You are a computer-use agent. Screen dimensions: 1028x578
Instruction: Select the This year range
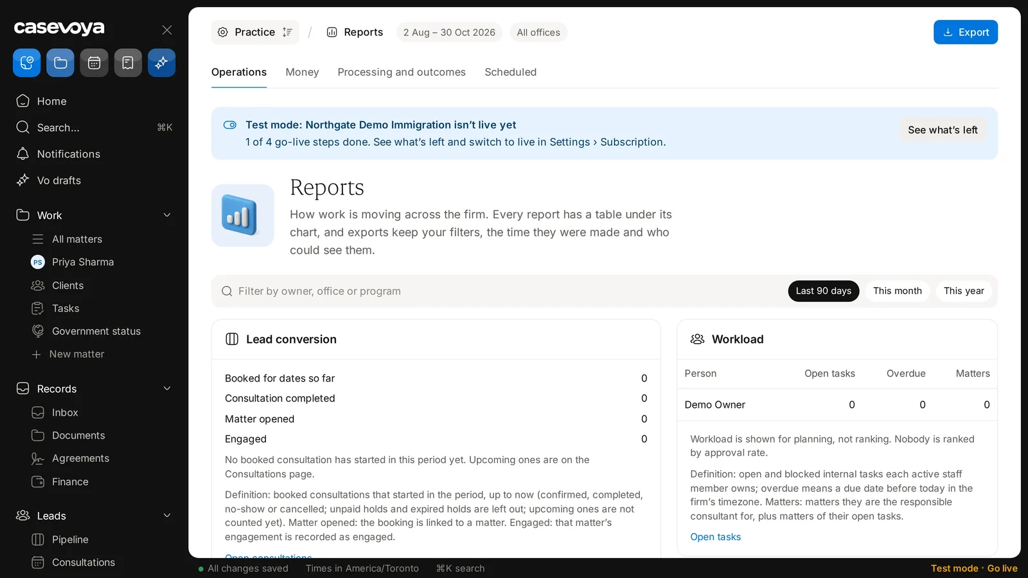(x=964, y=291)
